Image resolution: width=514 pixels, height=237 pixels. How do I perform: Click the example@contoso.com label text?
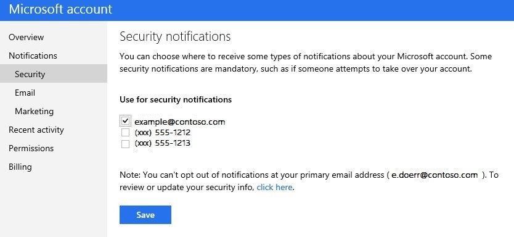(x=179, y=122)
